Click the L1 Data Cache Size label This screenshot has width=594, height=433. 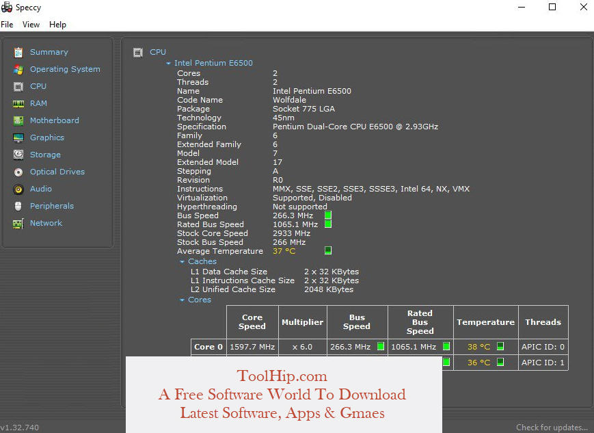pyautogui.click(x=229, y=272)
